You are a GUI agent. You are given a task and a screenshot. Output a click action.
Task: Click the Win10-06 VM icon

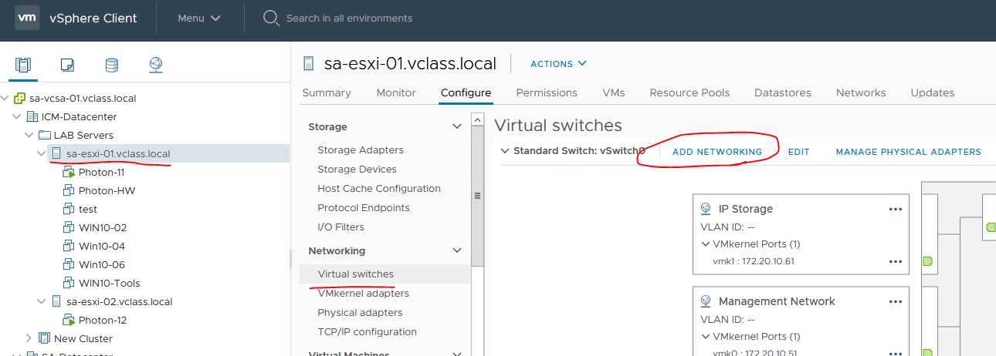click(68, 265)
